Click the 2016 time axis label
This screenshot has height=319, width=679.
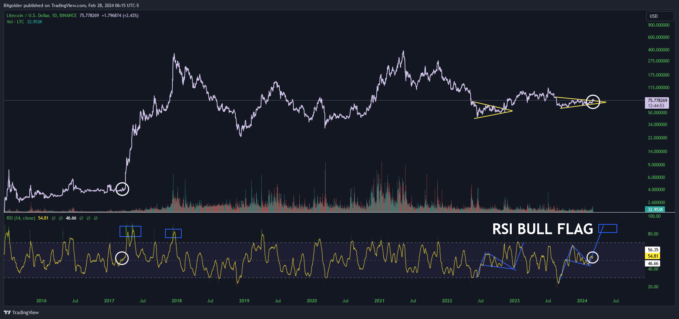tap(41, 301)
